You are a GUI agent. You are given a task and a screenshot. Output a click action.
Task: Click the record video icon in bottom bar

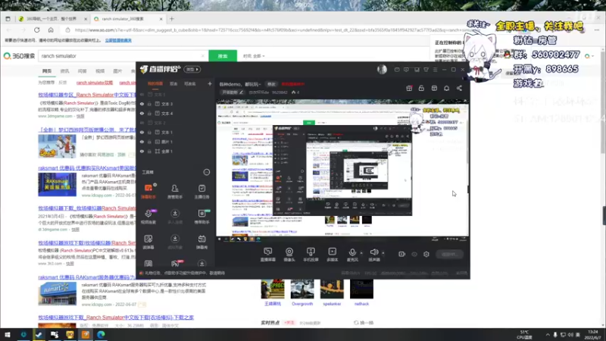tap(402, 254)
